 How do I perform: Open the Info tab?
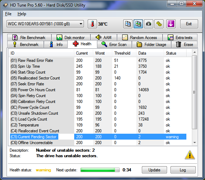pyautogui.click(x=56, y=45)
